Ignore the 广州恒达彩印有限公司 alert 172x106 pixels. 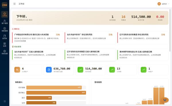click(58, 35)
